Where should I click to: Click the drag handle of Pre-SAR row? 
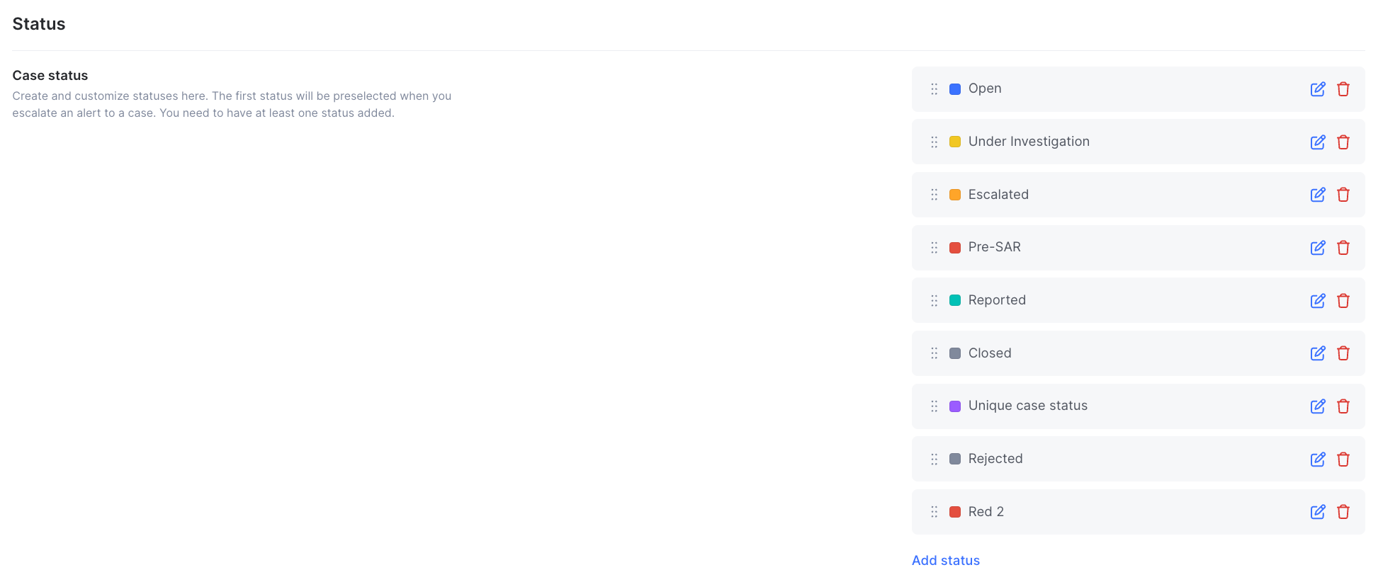pos(935,248)
